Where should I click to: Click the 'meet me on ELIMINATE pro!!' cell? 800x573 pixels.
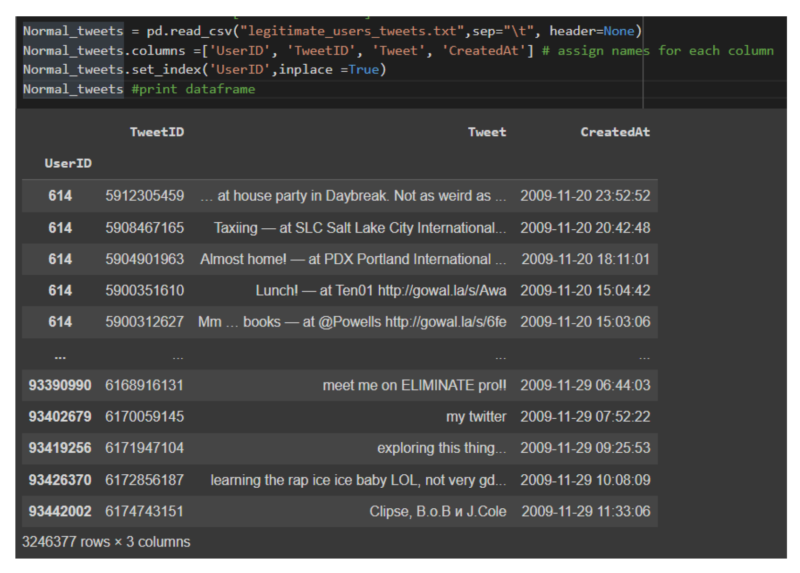(x=414, y=385)
